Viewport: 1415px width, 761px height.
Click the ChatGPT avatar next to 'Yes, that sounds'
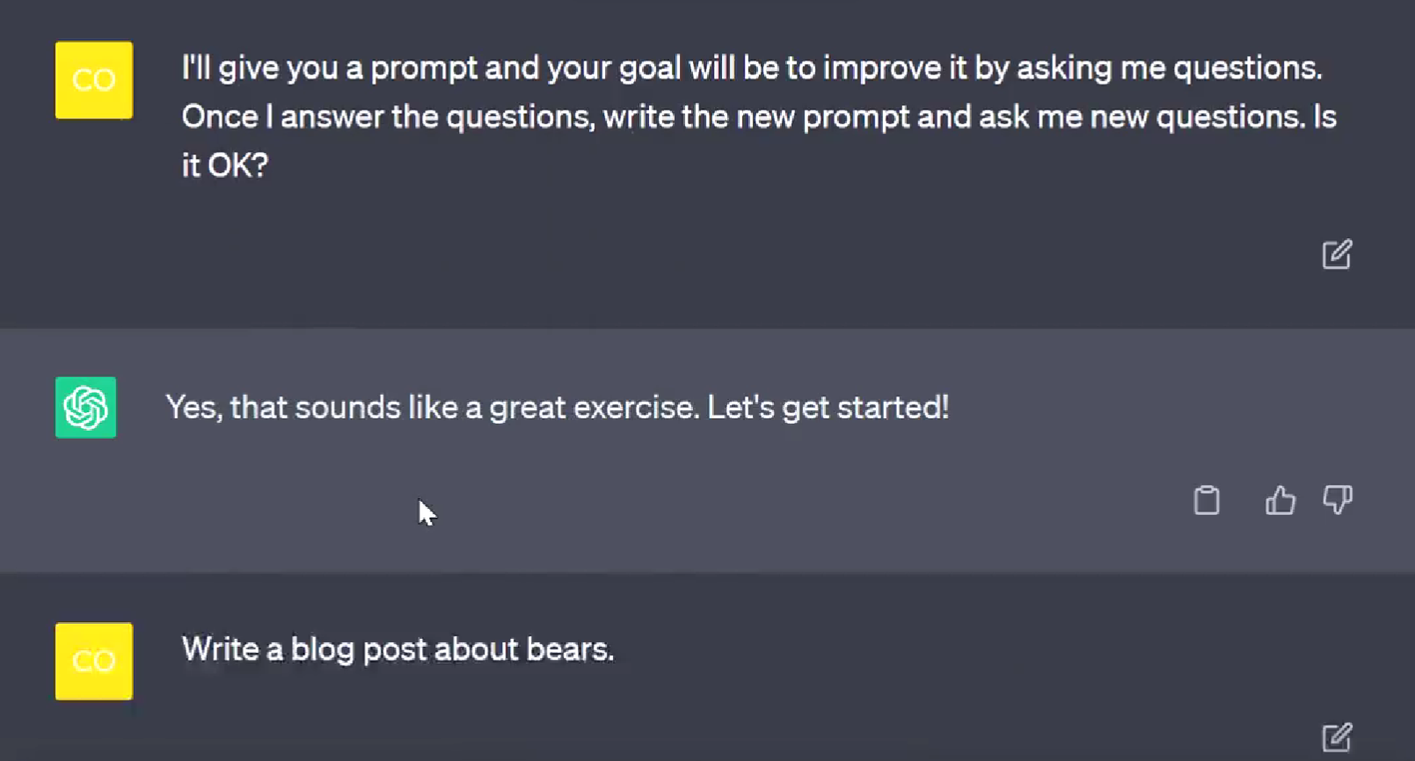point(85,408)
